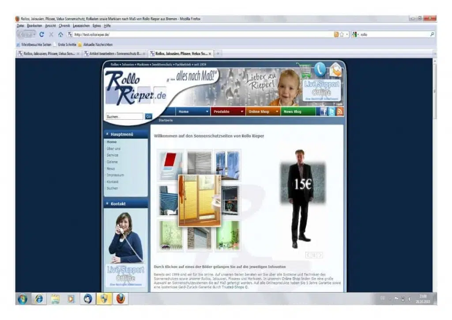Open the Chronik menu
The width and height of the screenshot is (452, 320).
point(64,26)
